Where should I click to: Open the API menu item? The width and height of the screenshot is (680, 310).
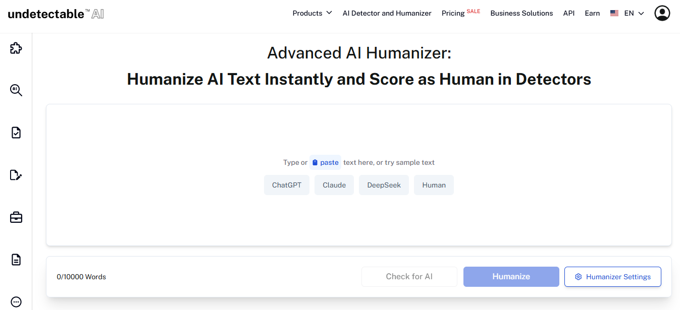coord(569,13)
